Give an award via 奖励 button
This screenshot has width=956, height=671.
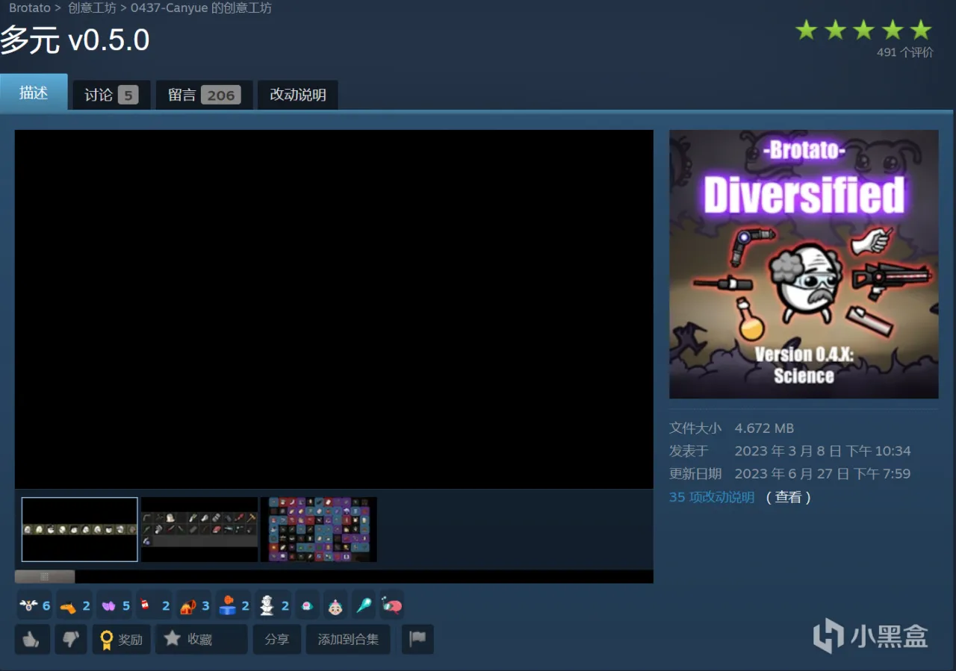coord(122,640)
